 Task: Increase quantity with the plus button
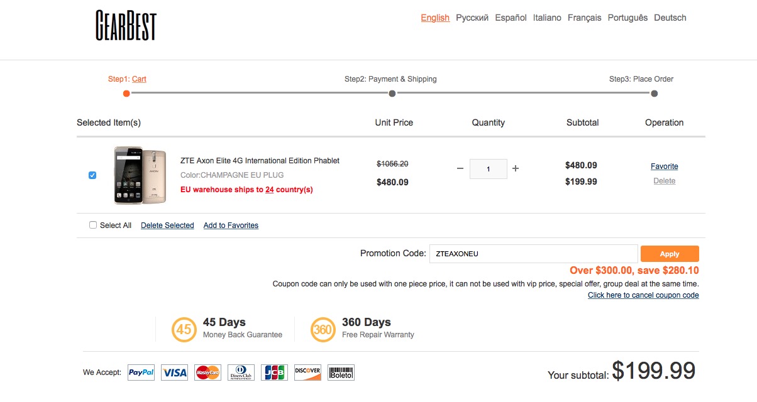516,168
